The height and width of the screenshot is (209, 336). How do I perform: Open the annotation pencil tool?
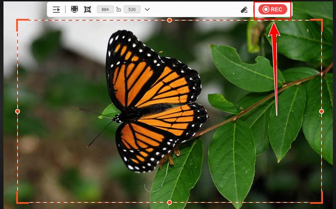(x=244, y=10)
